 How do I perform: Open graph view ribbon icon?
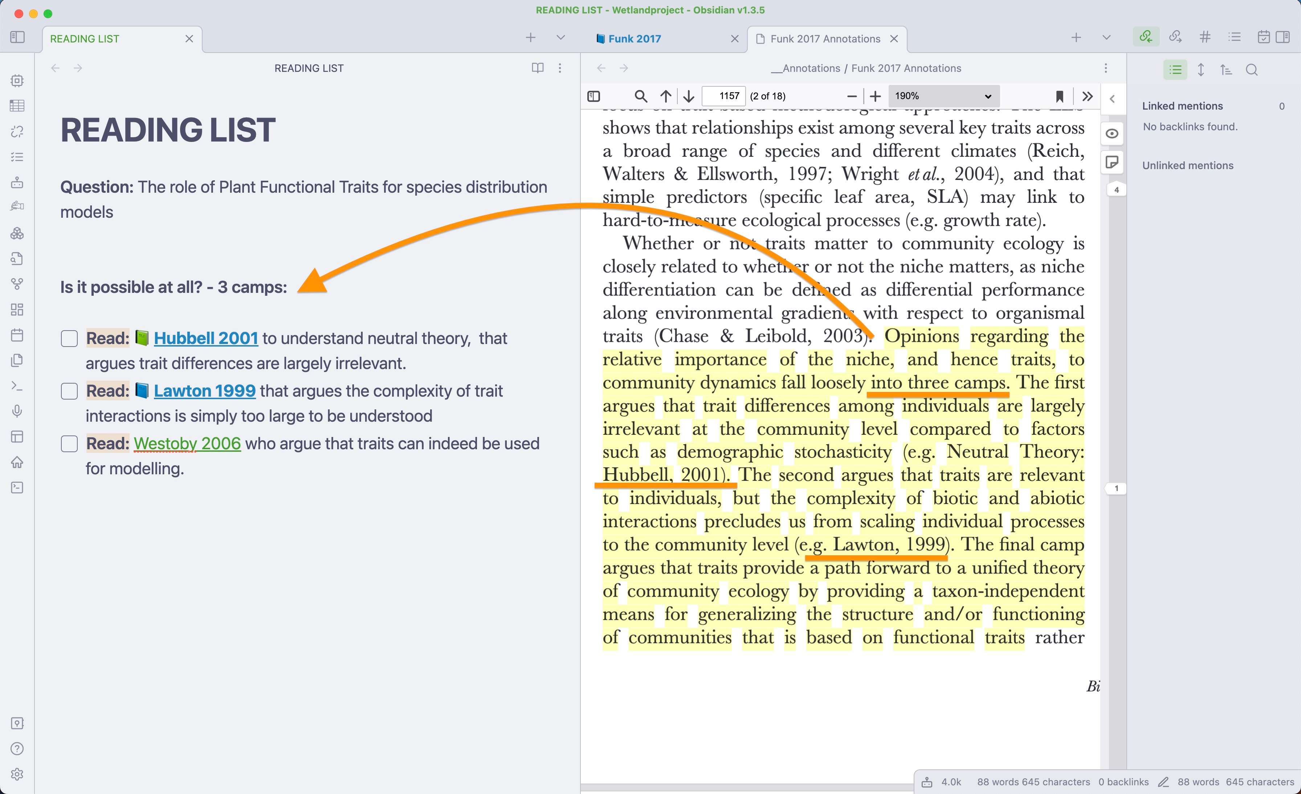[x=17, y=284]
